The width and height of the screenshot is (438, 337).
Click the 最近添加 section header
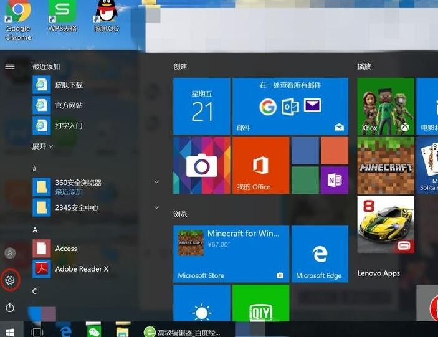click(46, 67)
